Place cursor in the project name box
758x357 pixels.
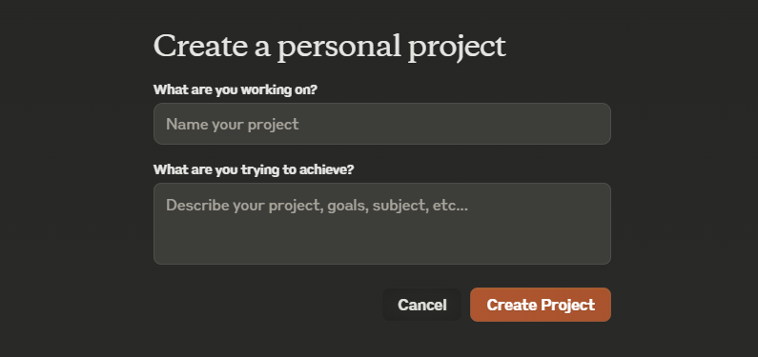(x=382, y=124)
